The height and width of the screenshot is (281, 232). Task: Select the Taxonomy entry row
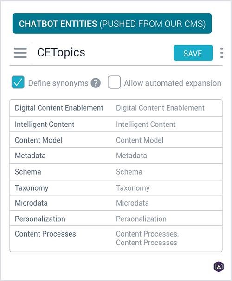pyautogui.click(x=116, y=188)
